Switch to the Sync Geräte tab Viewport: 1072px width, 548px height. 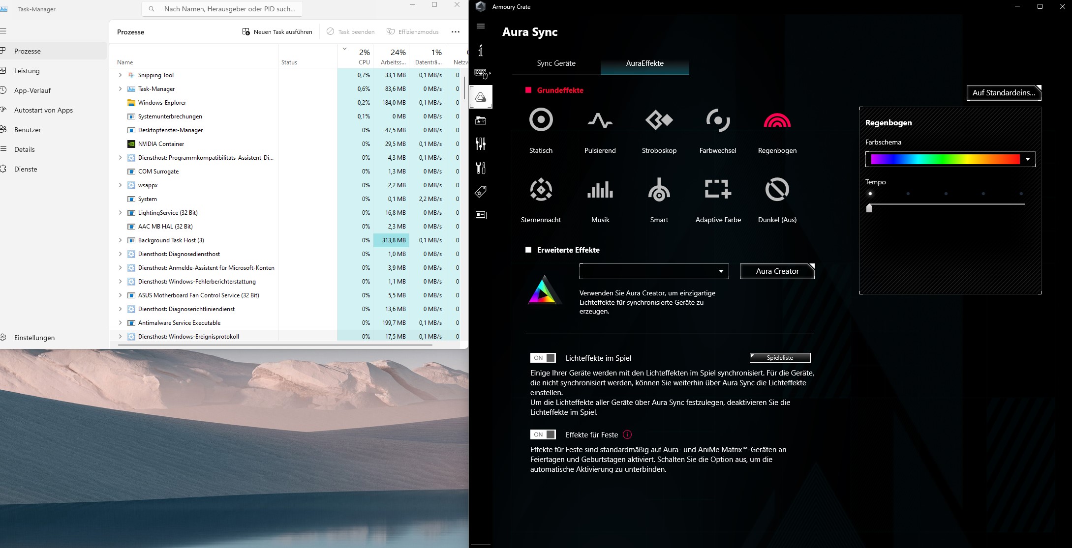click(x=556, y=63)
